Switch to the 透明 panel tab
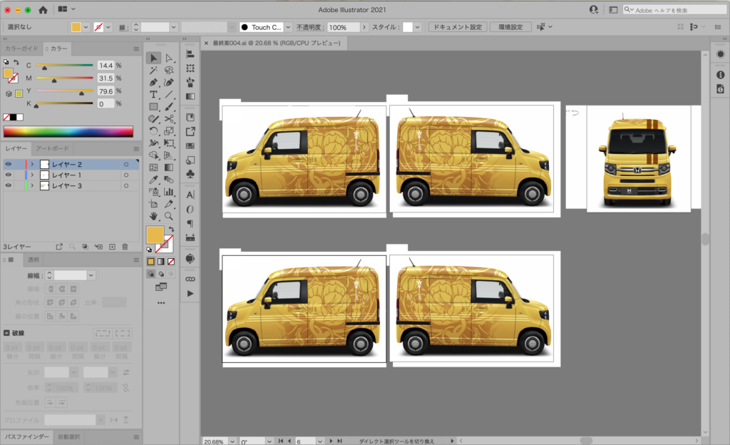The width and height of the screenshot is (730, 445). point(34,260)
